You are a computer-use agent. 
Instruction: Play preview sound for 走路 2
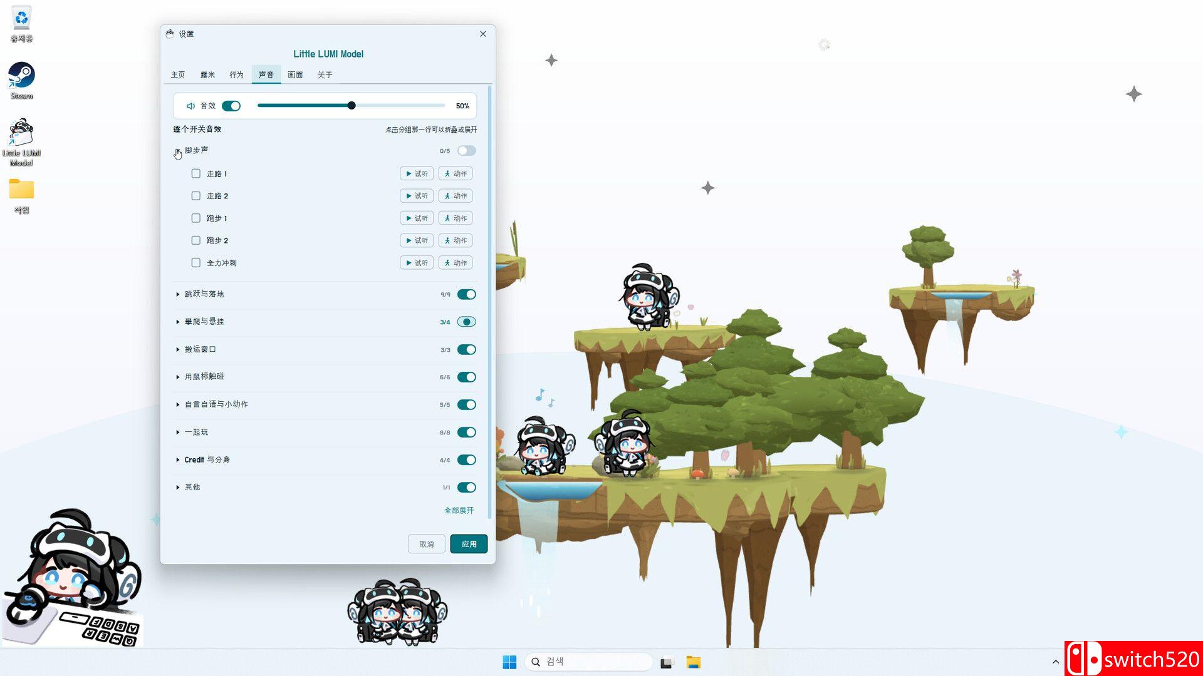pos(417,196)
